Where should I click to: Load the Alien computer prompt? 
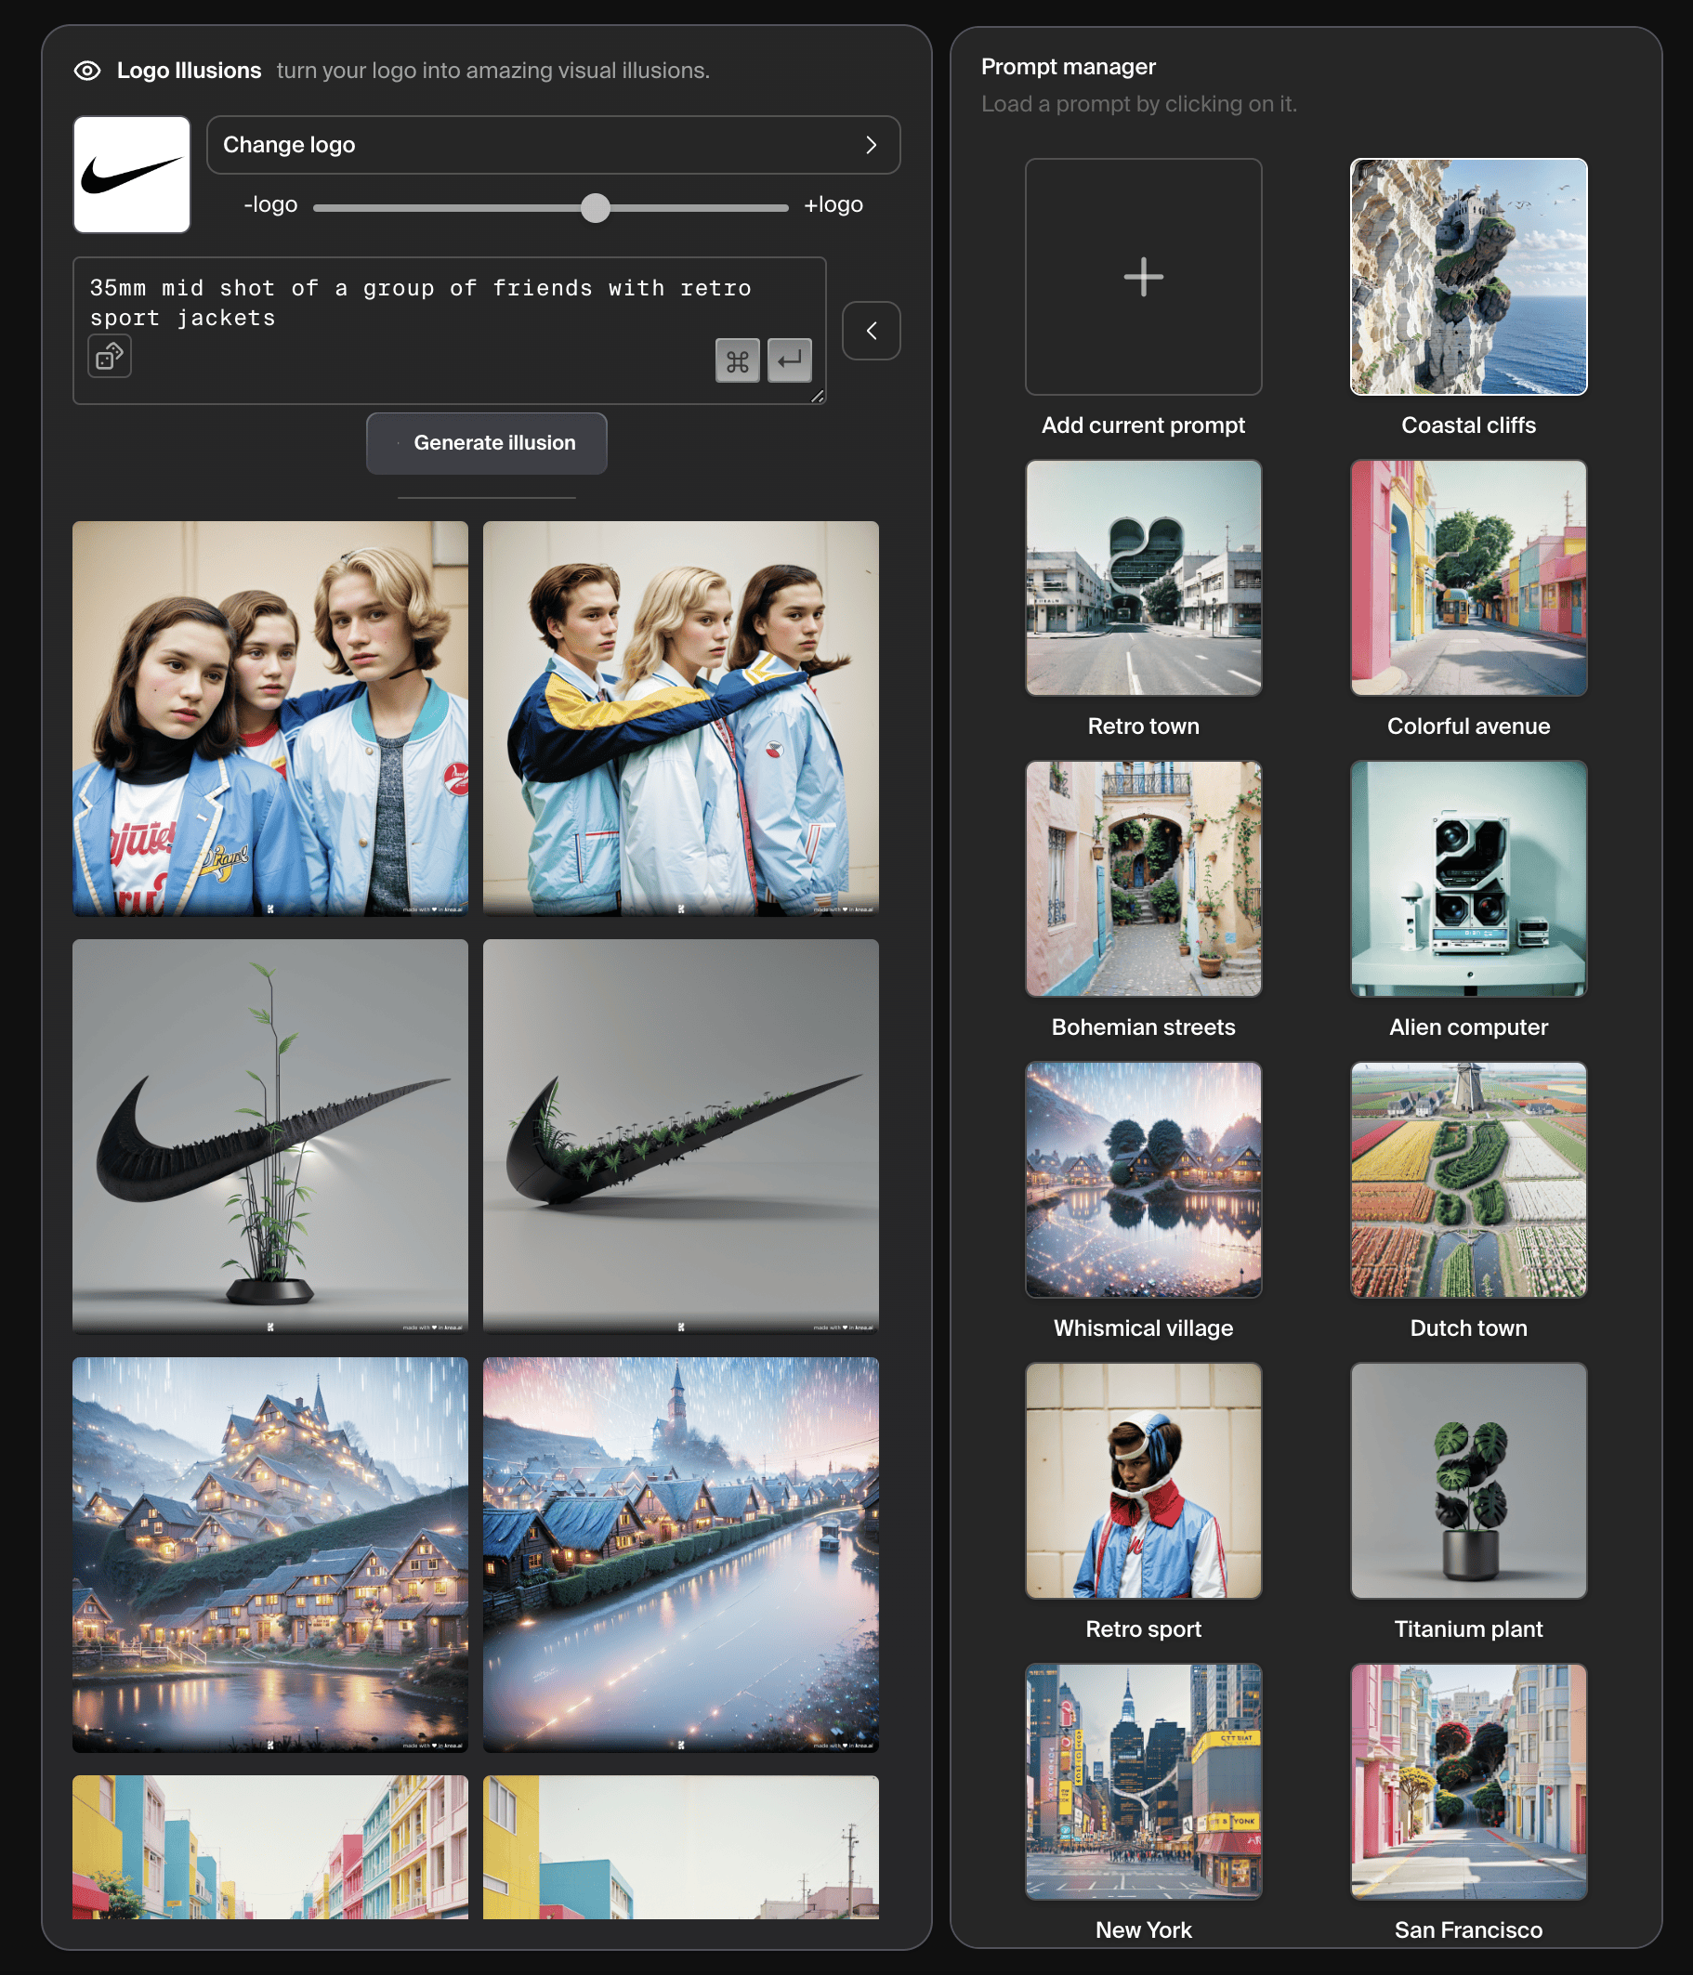pyautogui.click(x=1468, y=879)
